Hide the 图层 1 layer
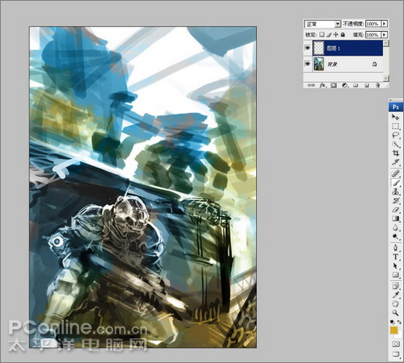 coord(307,48)
